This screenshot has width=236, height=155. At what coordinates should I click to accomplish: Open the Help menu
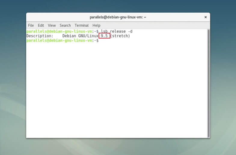coord(96,25)
